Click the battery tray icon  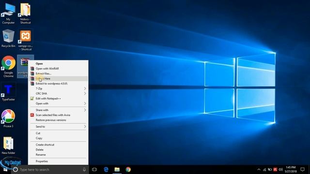click(x=270, y=170)
